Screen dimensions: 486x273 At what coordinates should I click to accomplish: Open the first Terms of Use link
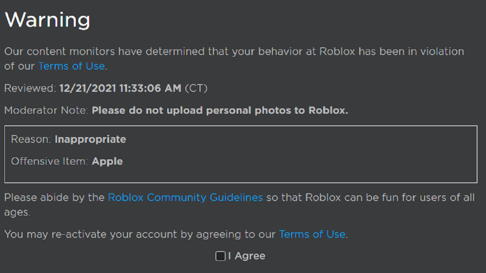71,66
